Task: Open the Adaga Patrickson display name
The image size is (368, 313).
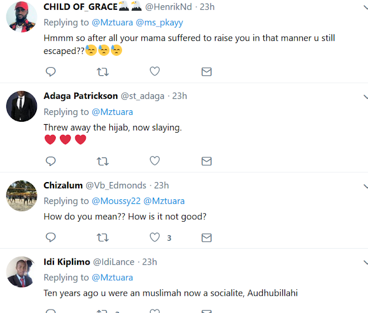Action: tap(81, 96)
